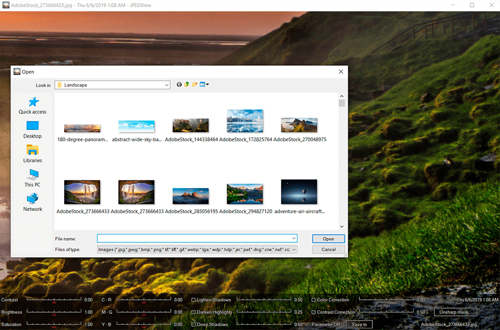Click the Quick access star icon
The image size is (500, 330).
(32, 102)
